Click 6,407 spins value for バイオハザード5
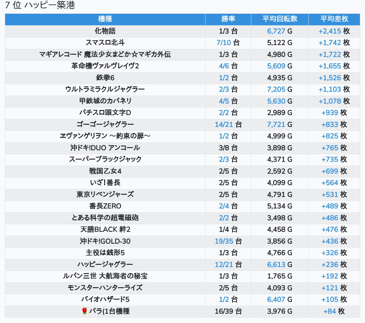This screenshot has height=323, width=365. pyautogui.click(x=276, y=299)
